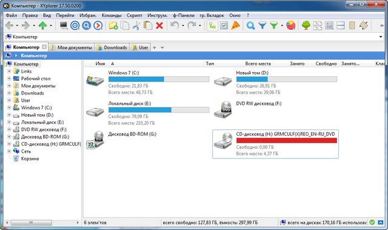Image resolution: width=388 pixels, height=230 pixels.
Task: Select Дисковод BD-ROM (G:) drive tile
Action: [148, 144]
